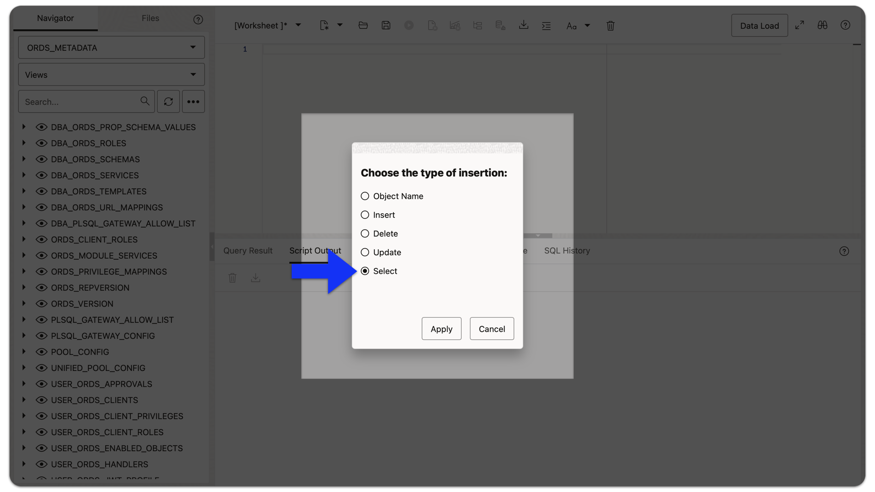875x492 pixels.
Task: Choose the Object Name radio option
Action: (365, 196)
